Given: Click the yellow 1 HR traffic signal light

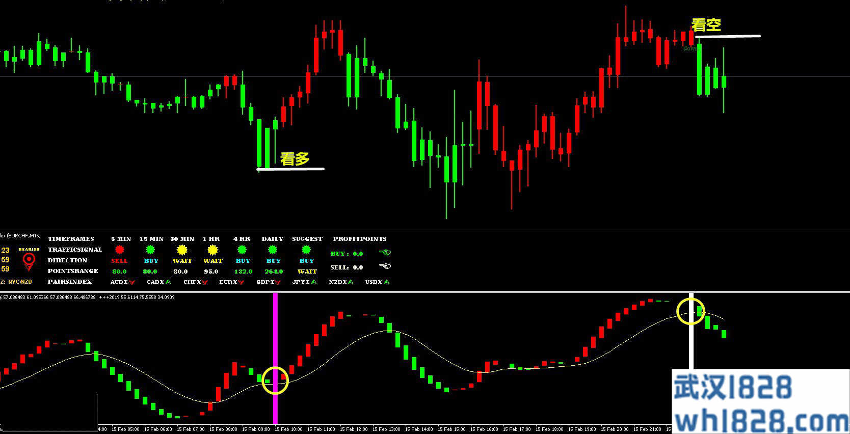Looking at the screenshot, I should click(213, 250).
